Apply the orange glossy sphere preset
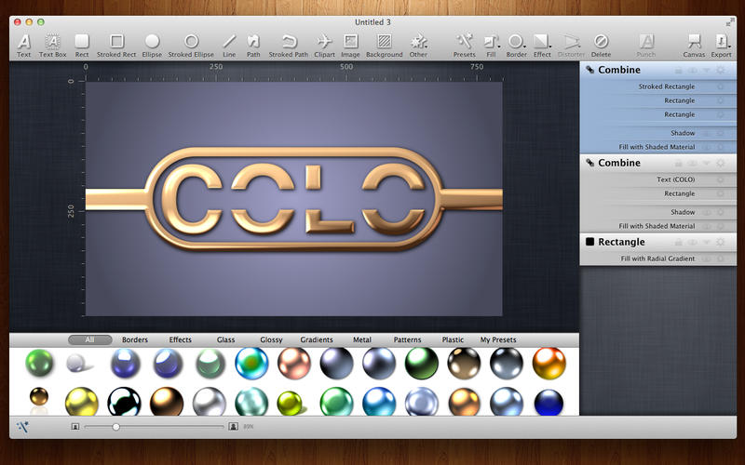The height and width of the screenshot is (465, 745). (x=549, y=364)
